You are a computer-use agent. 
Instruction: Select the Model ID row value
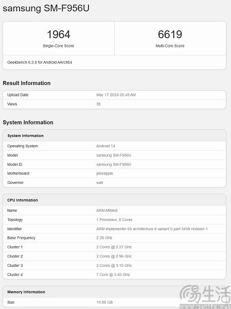click(114, 164)
